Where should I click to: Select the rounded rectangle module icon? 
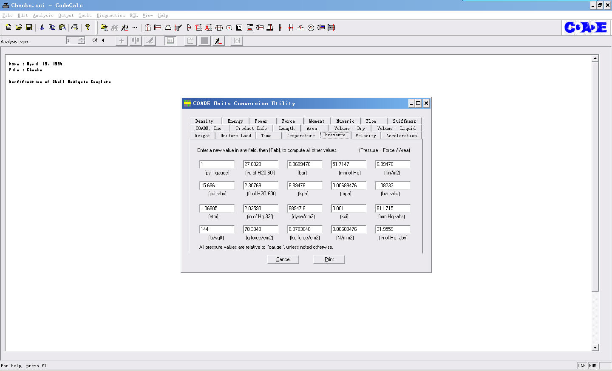[x=229, y=28]
